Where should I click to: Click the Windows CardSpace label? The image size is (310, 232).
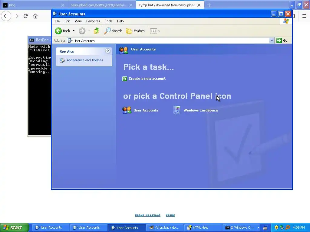point(200,110)
